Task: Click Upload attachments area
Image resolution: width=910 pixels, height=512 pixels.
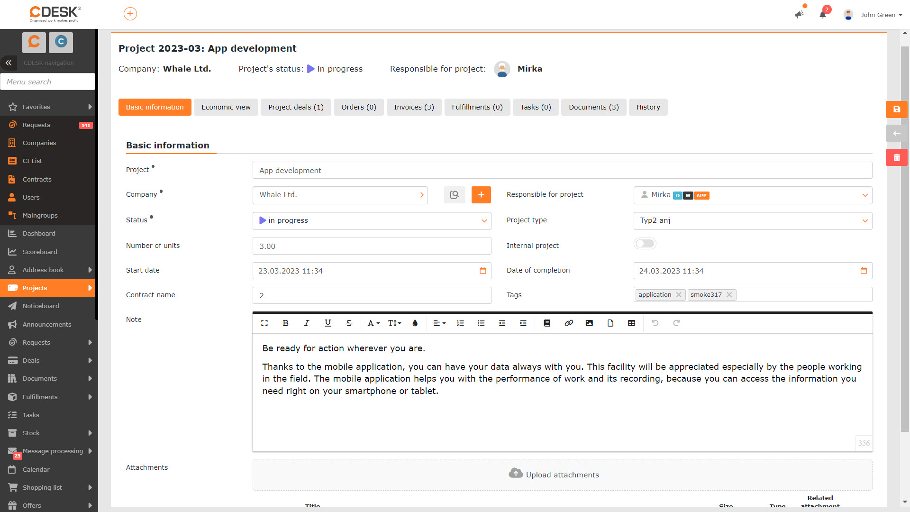Action: click(x=562, y=475)
